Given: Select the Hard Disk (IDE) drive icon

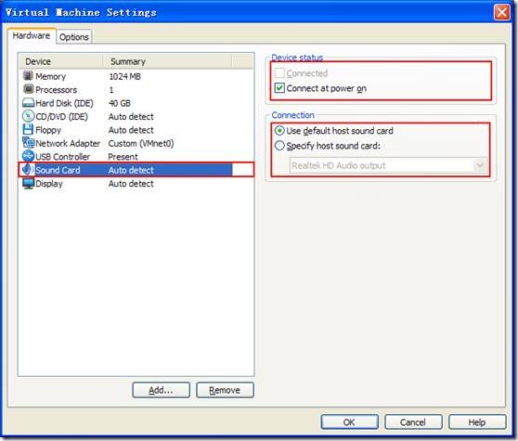Looking at the screenshot, I should tap(28, 103).
